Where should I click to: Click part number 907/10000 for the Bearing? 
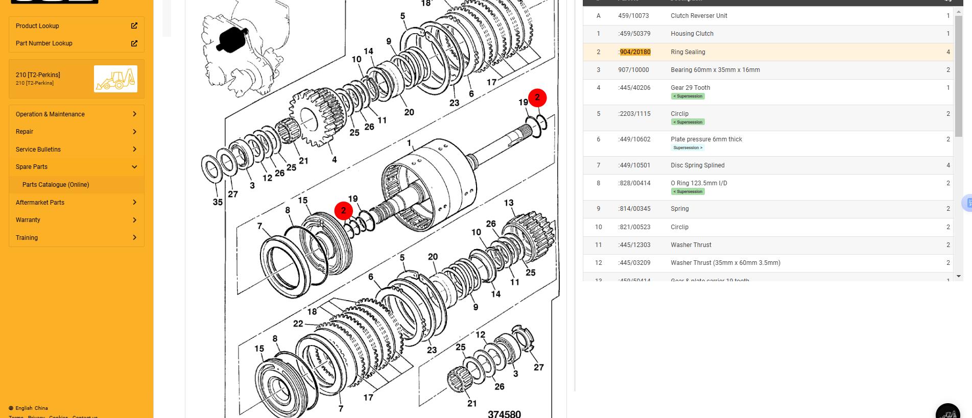point(633,70)
